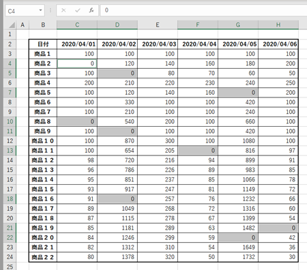This screenshot has height=270, width=307.
Task: Click the cell with value 250
Action: (278, 82)
